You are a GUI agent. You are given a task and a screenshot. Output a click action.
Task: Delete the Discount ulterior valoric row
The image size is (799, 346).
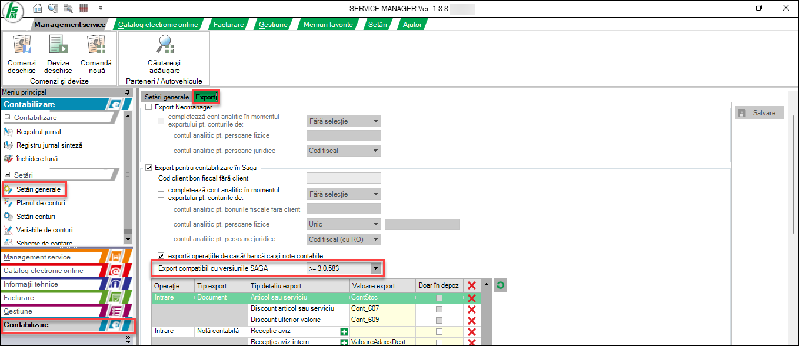point(471,320)
